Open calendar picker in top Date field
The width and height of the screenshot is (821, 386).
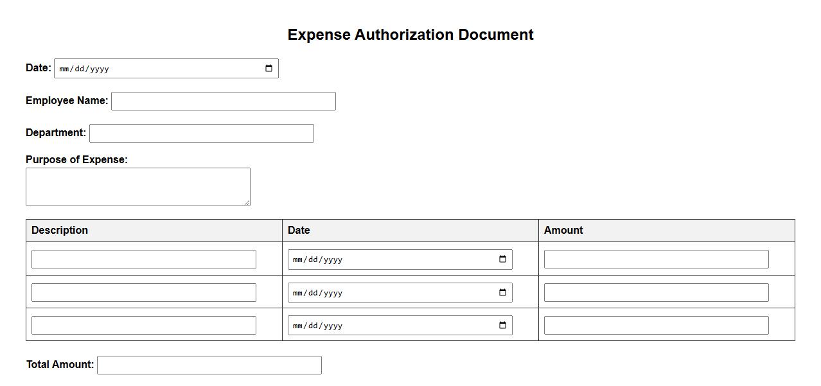[x=269, y=69]
